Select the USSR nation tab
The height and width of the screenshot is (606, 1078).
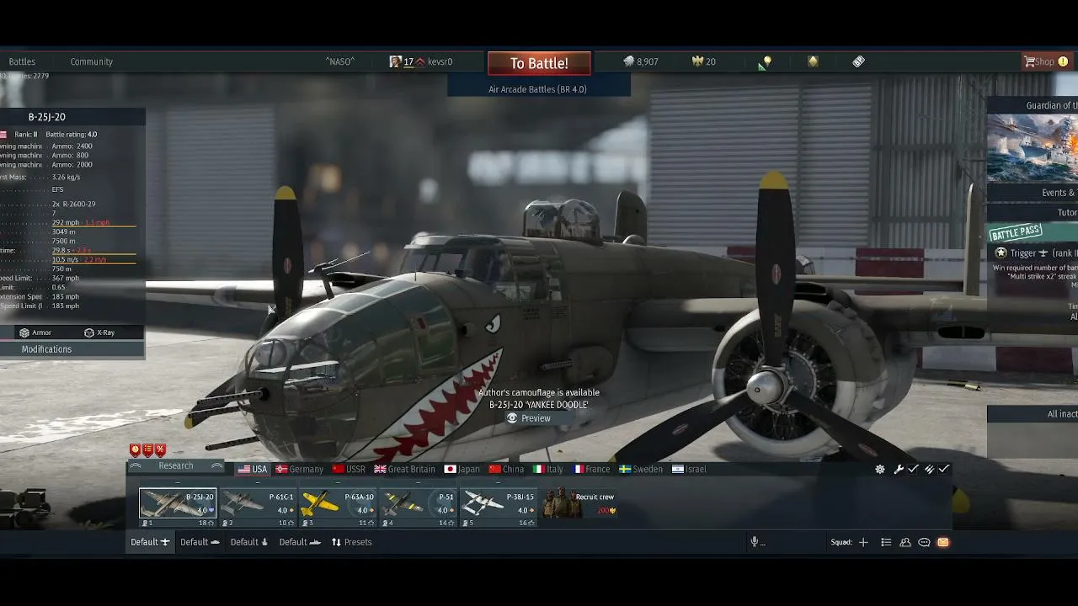349,470
